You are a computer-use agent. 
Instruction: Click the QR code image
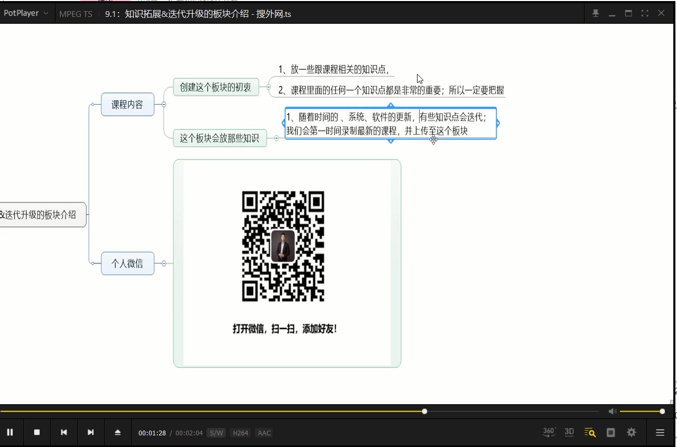click(283, 247)
